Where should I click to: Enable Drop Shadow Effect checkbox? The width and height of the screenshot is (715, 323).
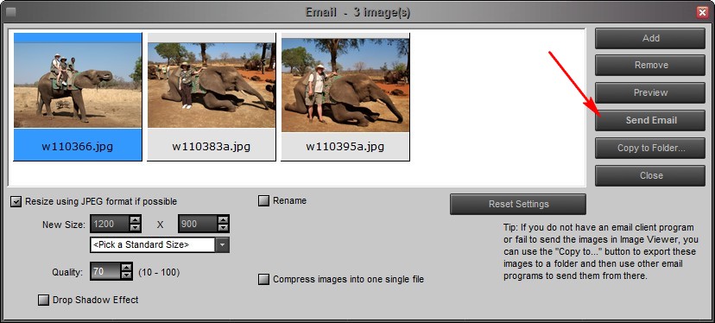[x=43, y=301]
